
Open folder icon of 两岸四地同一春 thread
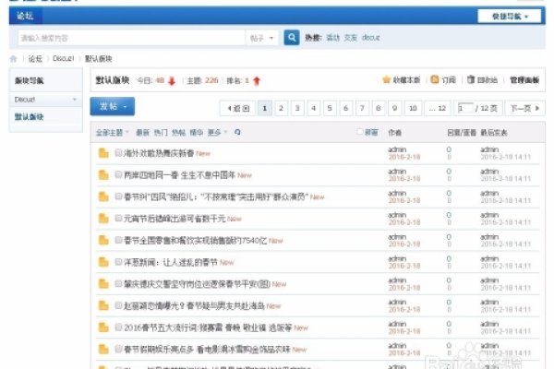pyautogui.click(x=103, y=174)
